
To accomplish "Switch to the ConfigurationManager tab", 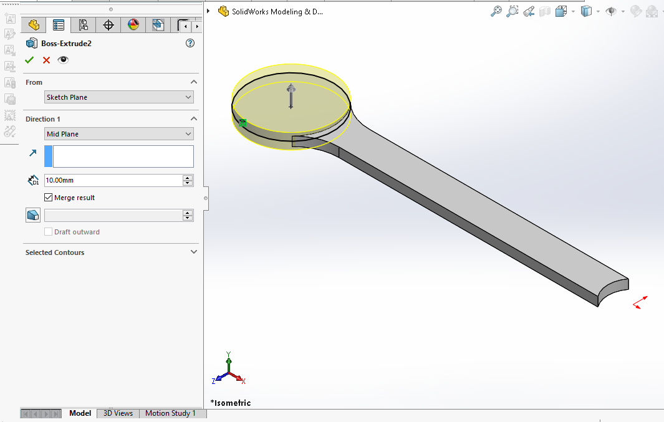I will pyautogui.click(x=83, y=25).
